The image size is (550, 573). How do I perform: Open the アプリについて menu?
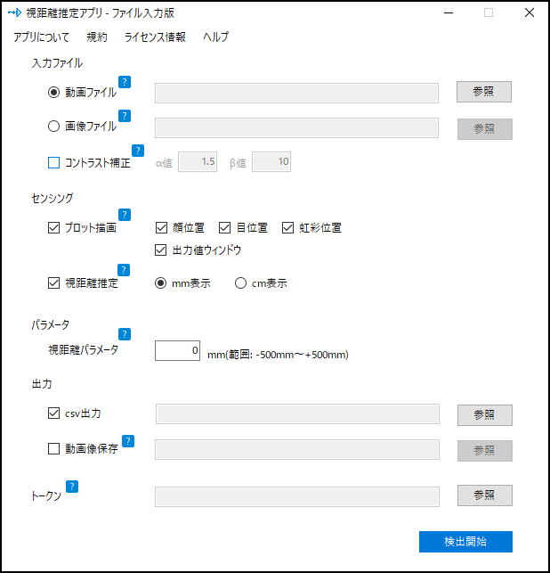(x=42, y=37)
